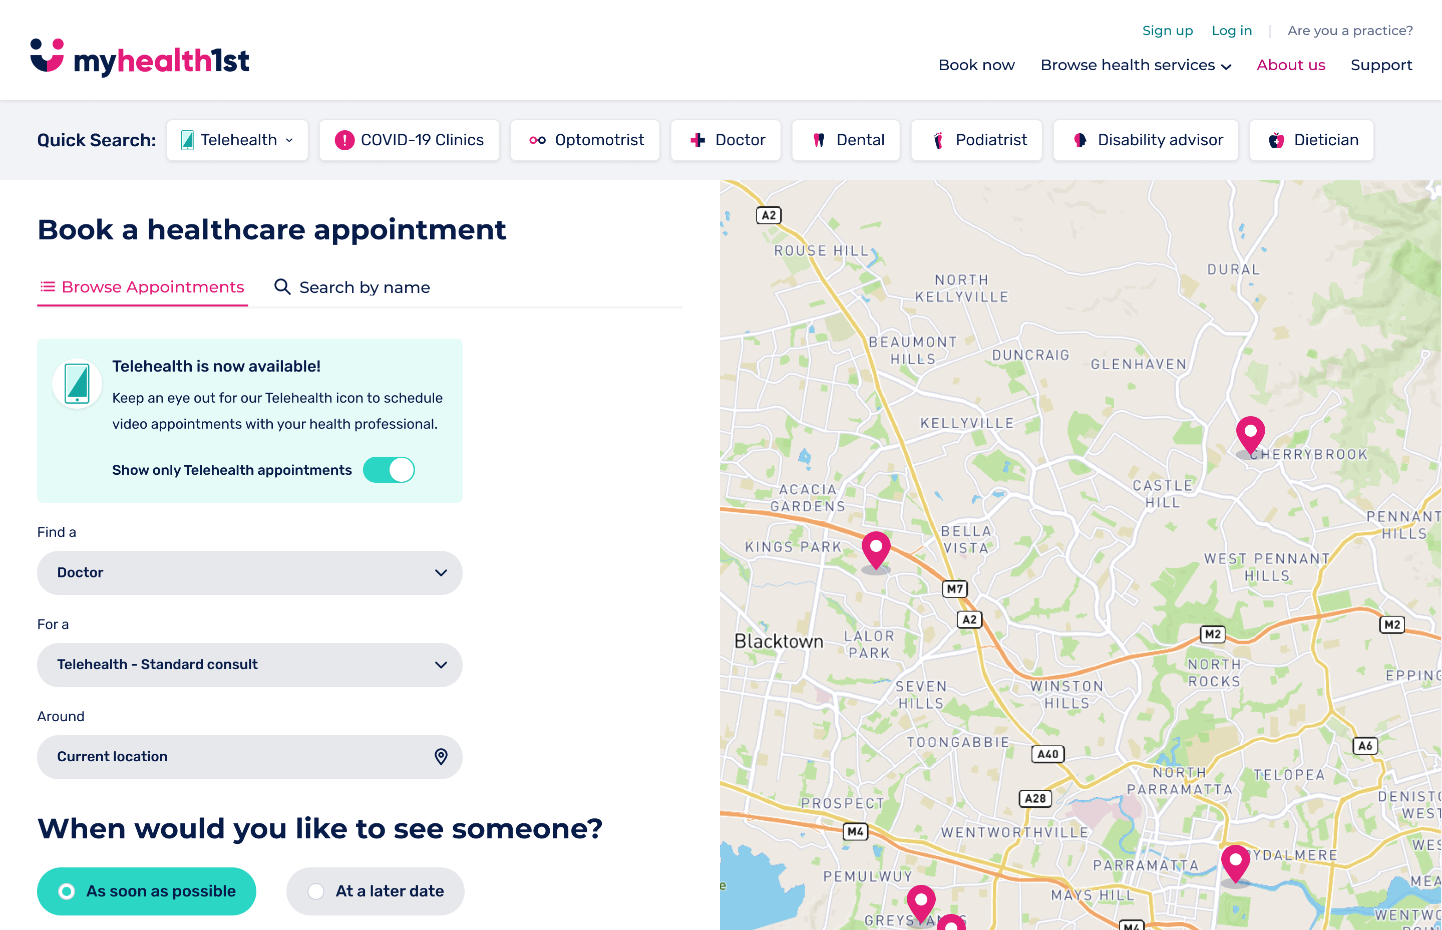Open the Find a Doctor dropdown
1442x930 pixels.
[x=250, y=572]
